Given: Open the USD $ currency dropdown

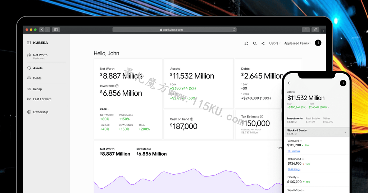Looking at the screenshot, I should tap(275, 43).
